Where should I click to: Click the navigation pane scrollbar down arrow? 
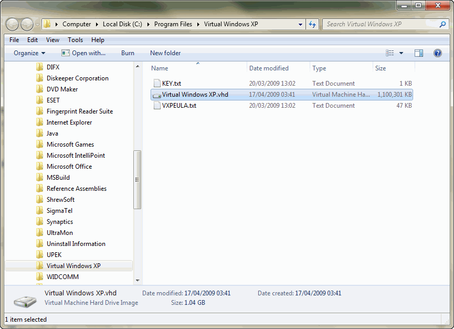[x=138, y=281]
